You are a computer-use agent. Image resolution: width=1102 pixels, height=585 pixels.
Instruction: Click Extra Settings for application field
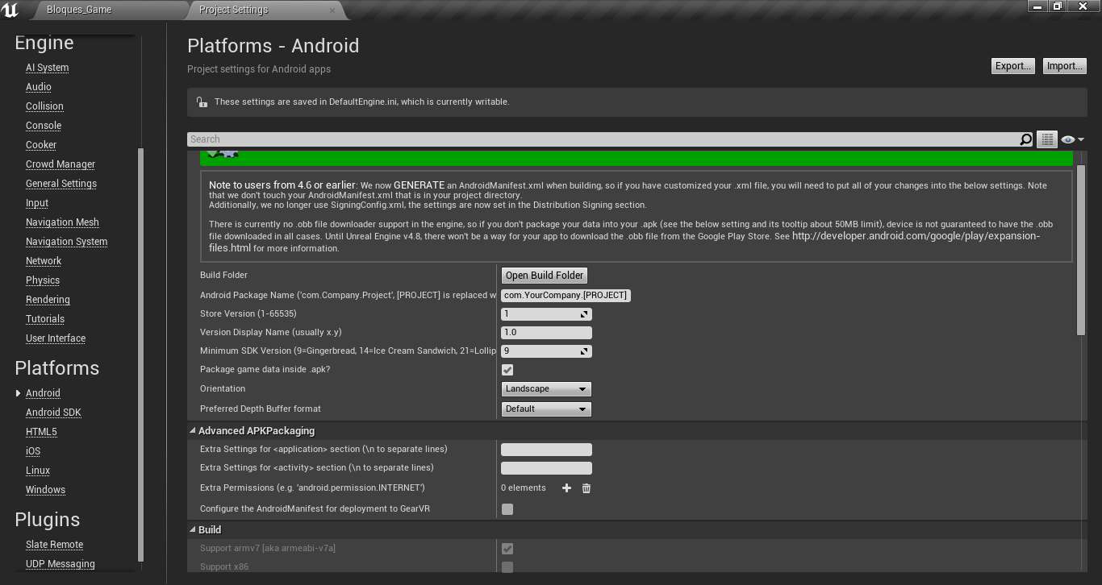click(546, 450)
